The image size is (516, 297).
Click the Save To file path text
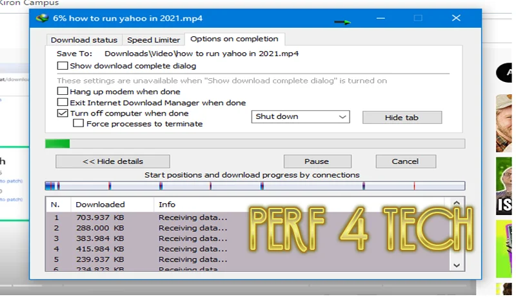(x=201, y=54)
